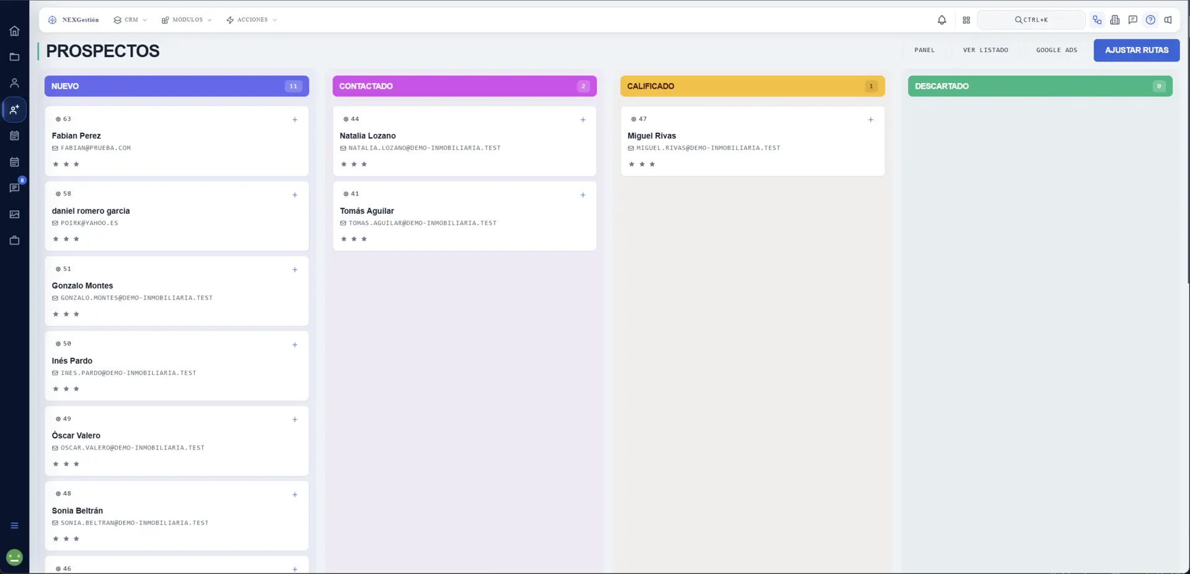Click the workflow nodes icon in top bar
The image size is (1190, 574).
point(1097,20)
